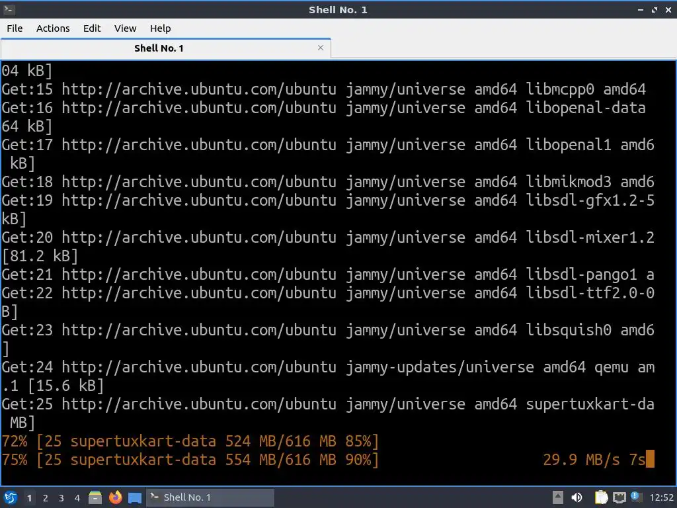Open the Actions menu
677x508 pixels.
53,28
